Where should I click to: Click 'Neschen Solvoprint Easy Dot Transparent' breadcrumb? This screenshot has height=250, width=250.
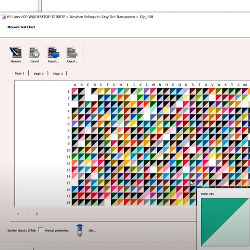pyautogui.click(x=102, y=17)
